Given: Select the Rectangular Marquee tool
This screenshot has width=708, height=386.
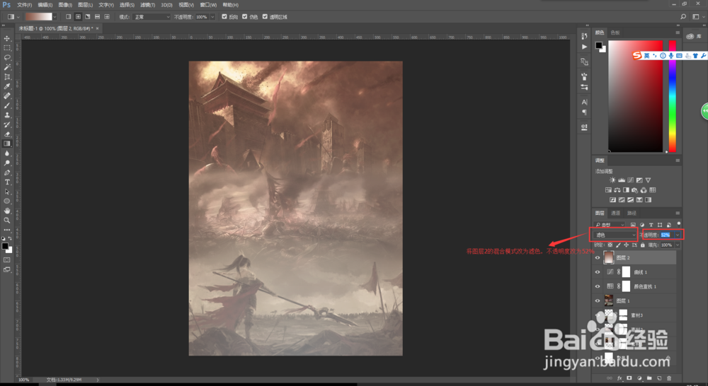Looking at the screenshot, I should [x=7, y=48].
